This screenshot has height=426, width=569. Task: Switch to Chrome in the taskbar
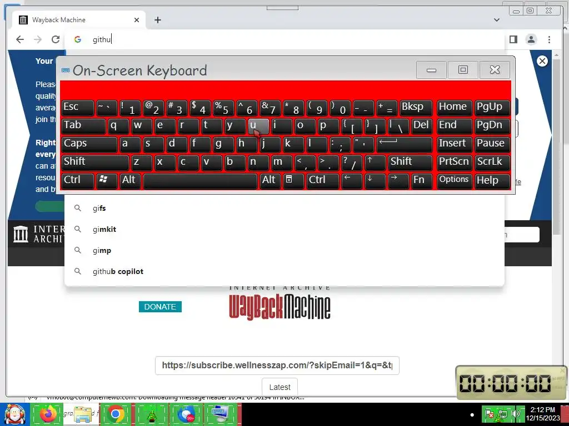[116, 414]
